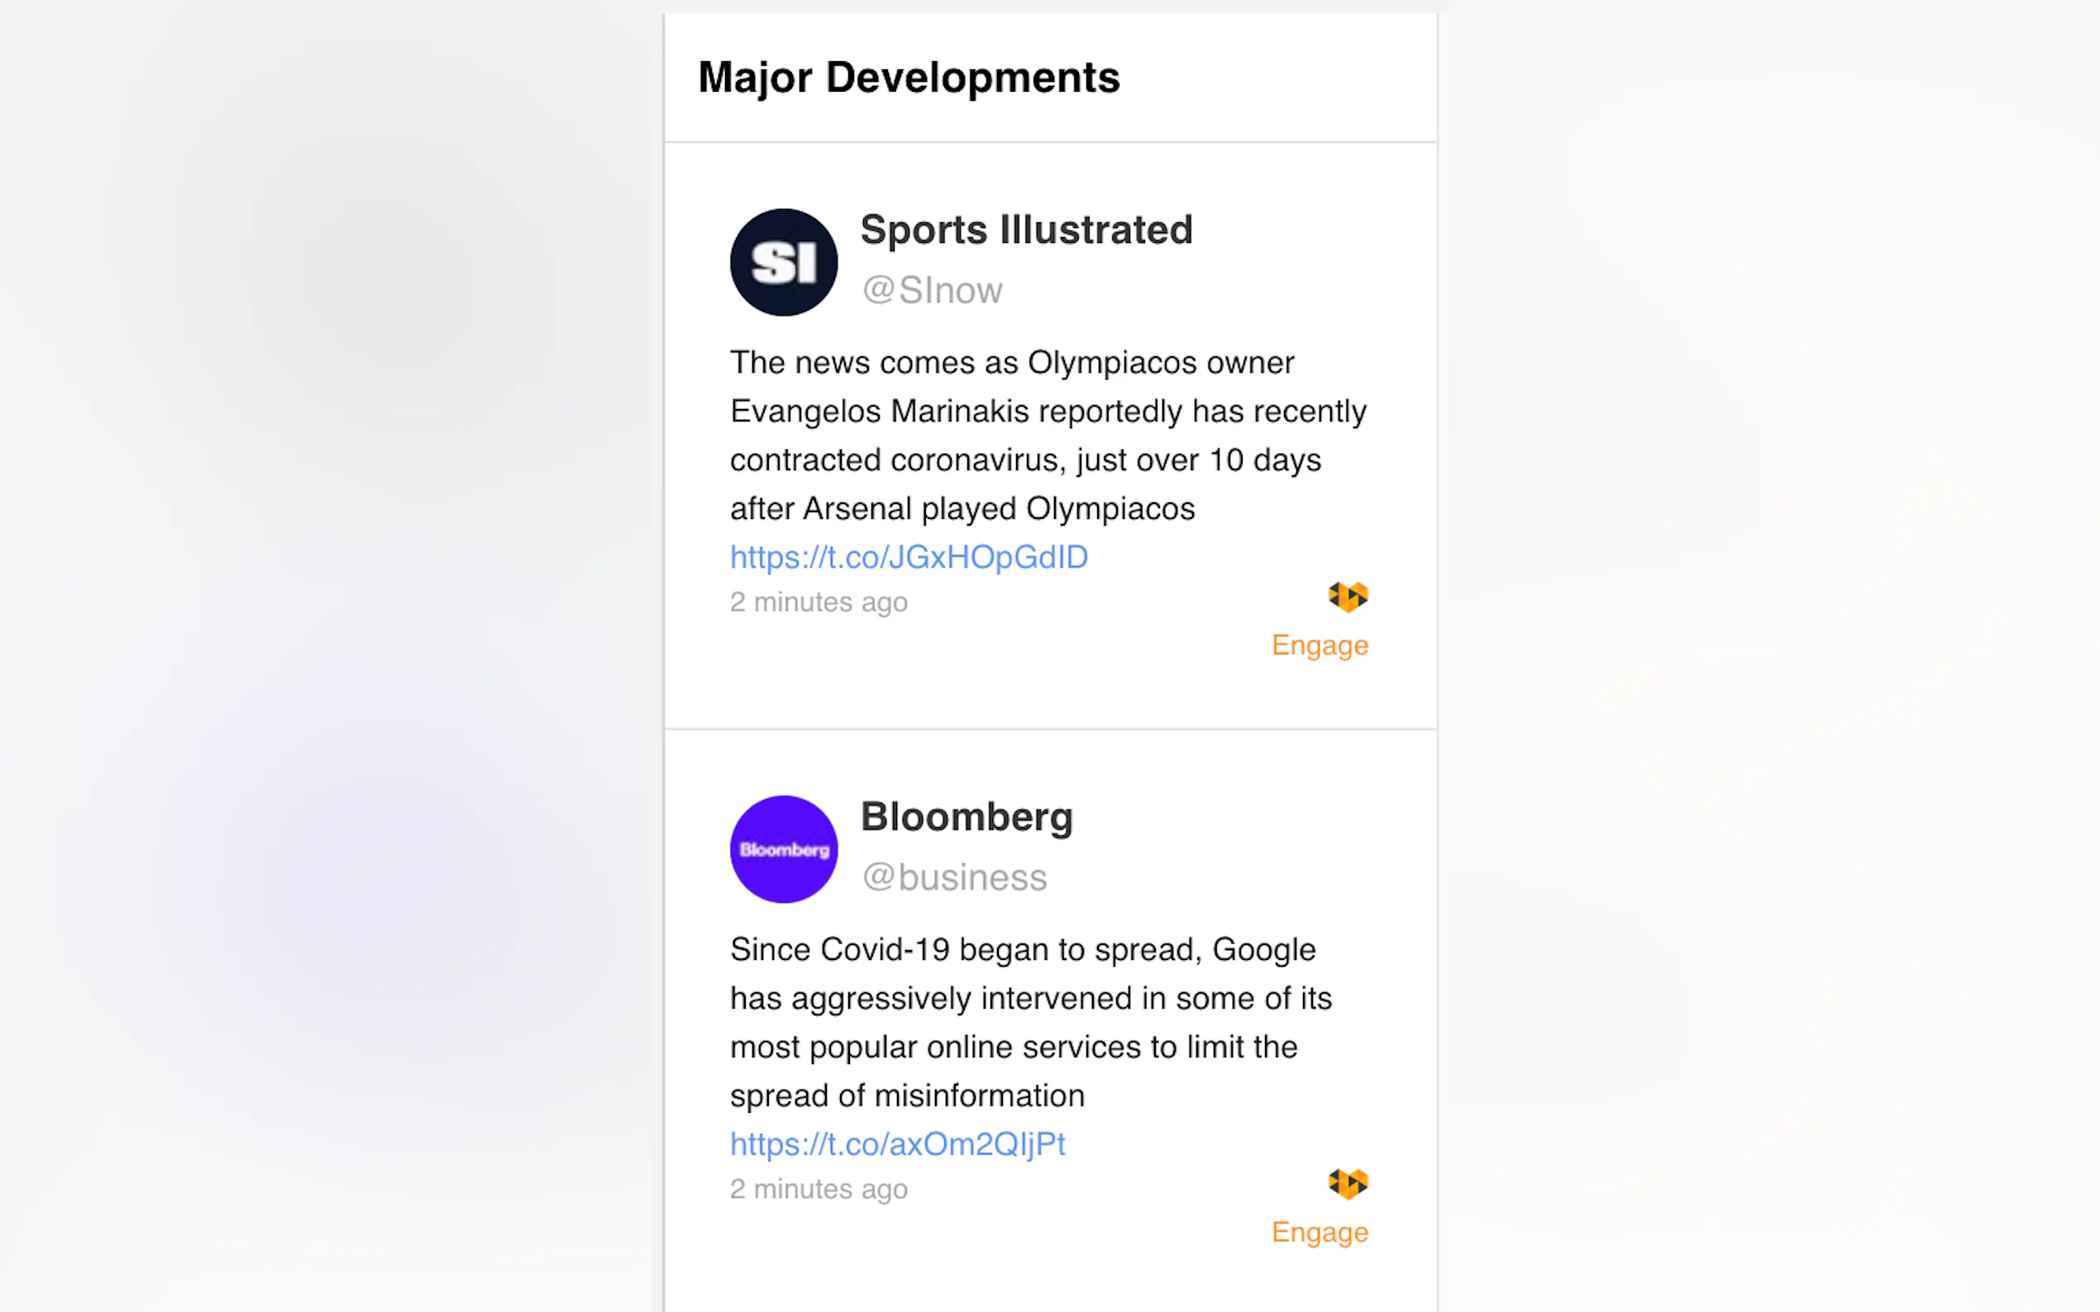The width and height of the screenshot is (2100, 1312).
Task: Open the t.co/JGxHOpGdID link
Action: pyautogui.click(x=908, y=557)
